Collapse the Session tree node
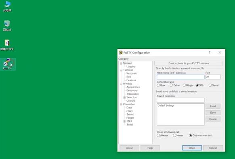The height and width of the screenshot is (159, 235). (x=121, y=63)
